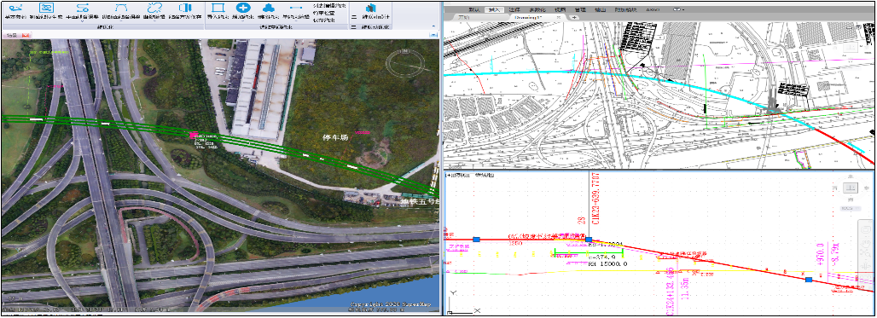877x318 pixels.
Task: Close the scene tab with red X
Action: click(25, 35)
